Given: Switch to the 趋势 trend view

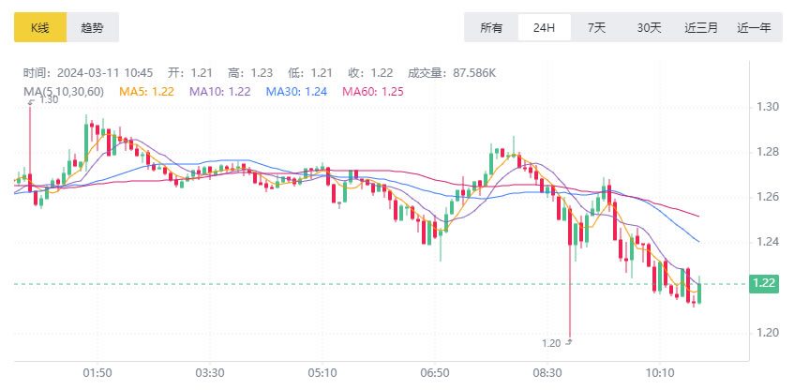Looking at the screenshot, I should click(92, 27).
